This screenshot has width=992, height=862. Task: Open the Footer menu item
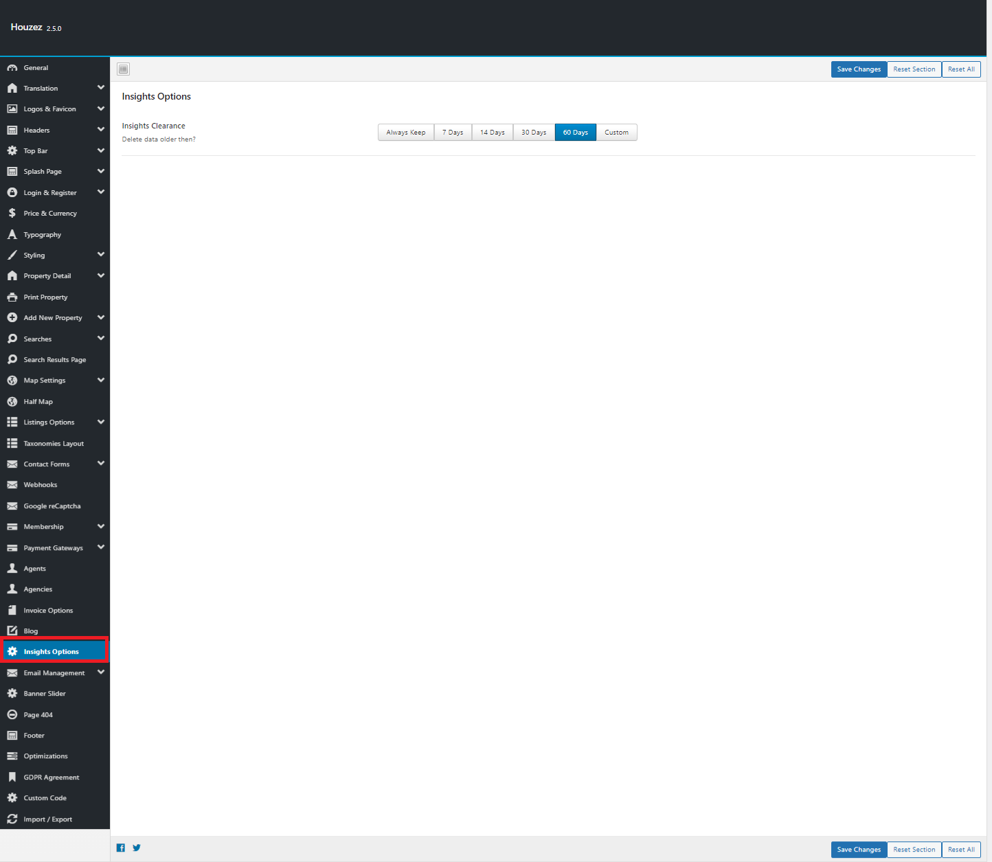click(55, 736)
